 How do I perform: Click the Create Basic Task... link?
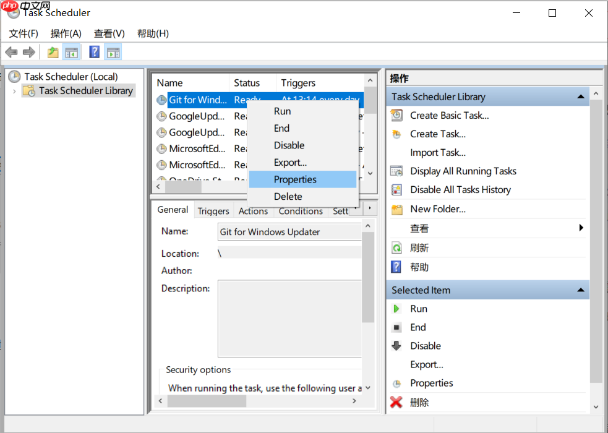click(450, 116)
